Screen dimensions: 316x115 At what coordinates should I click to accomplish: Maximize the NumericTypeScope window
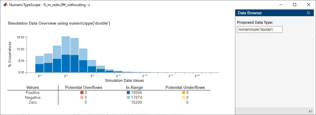point(295,5)
